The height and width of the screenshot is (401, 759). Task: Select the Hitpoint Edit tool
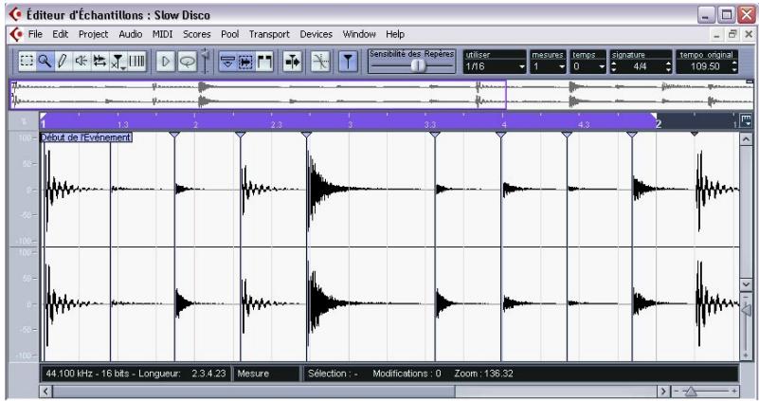point(117,62)
